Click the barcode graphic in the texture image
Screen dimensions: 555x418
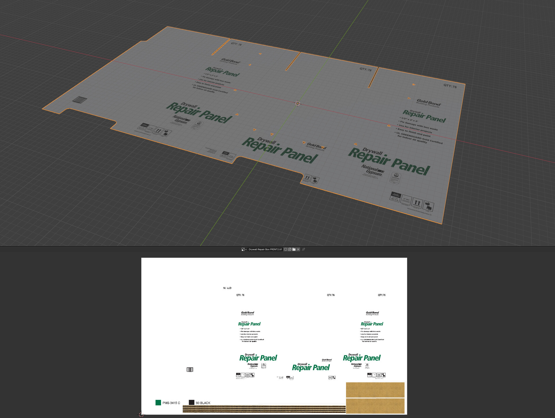190,370
